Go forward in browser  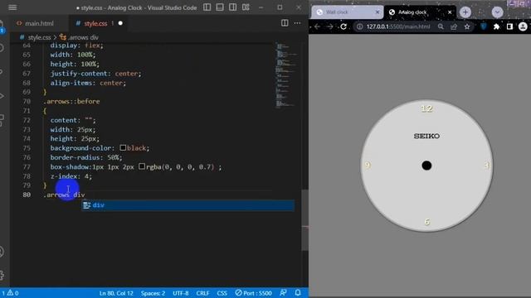tap(330, 26)
